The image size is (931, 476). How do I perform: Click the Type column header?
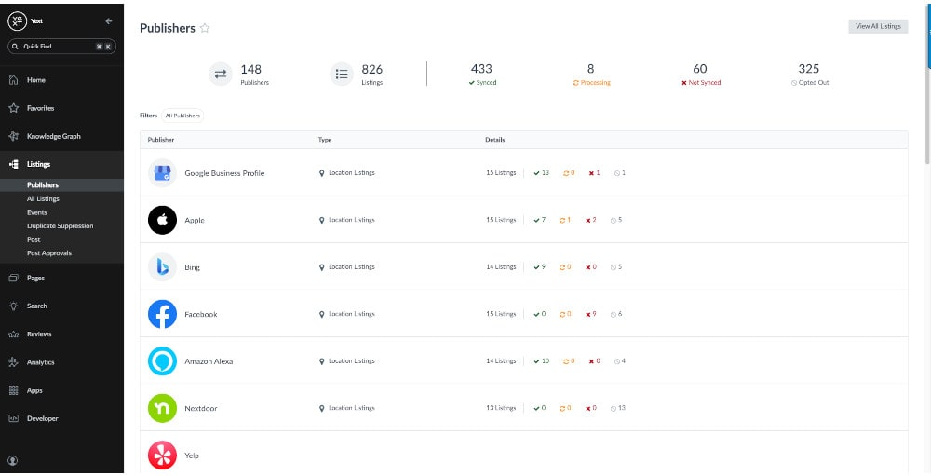325,140
